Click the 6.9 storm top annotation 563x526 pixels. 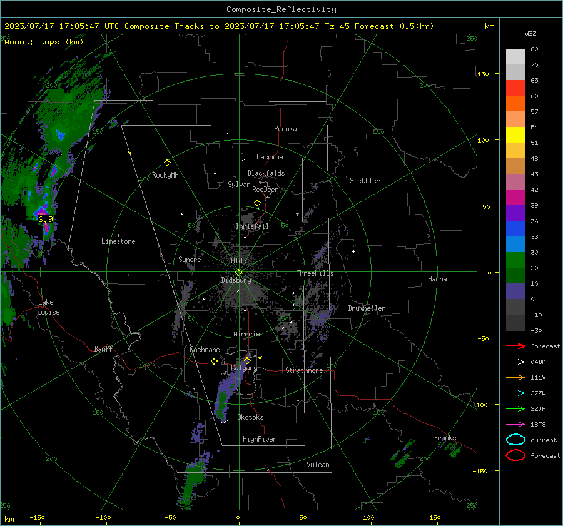pyautogui.click(x=46, y=219)
